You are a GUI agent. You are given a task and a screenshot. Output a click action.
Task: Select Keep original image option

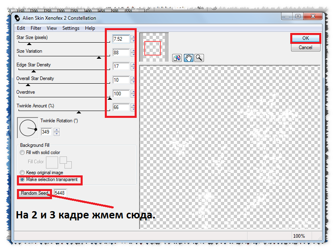coord(42,172)
